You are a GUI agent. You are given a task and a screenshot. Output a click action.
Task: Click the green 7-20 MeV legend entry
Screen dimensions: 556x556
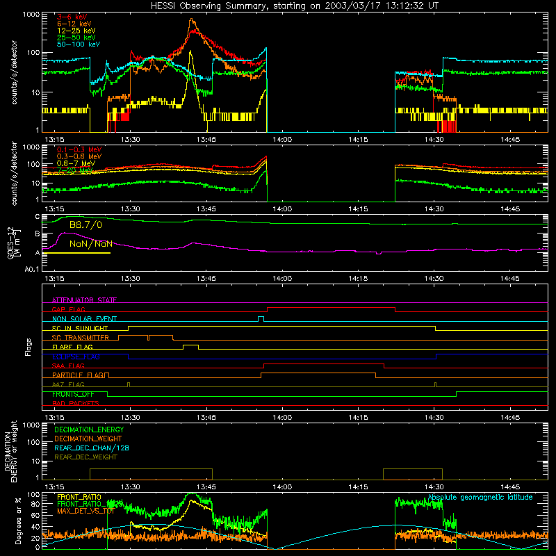75,170
